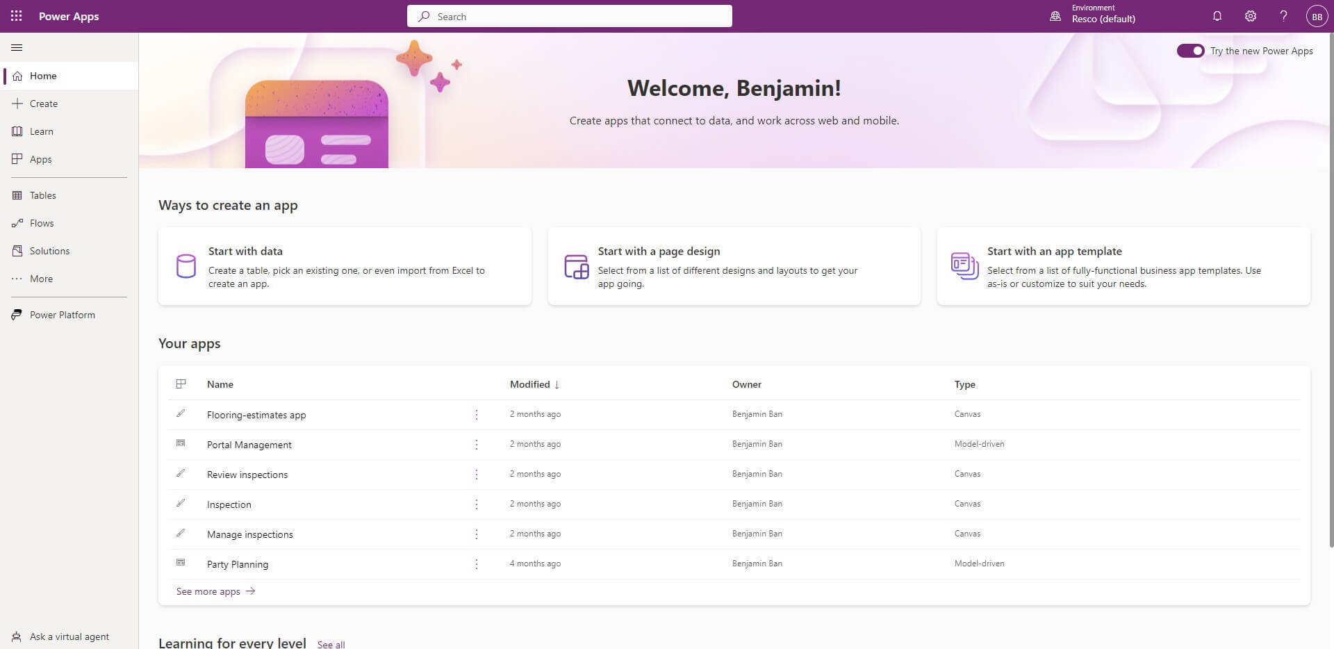This screenshot has width=1334, height=649.
Task: Expand the More item in sidebar
Action: coord(41,279)
